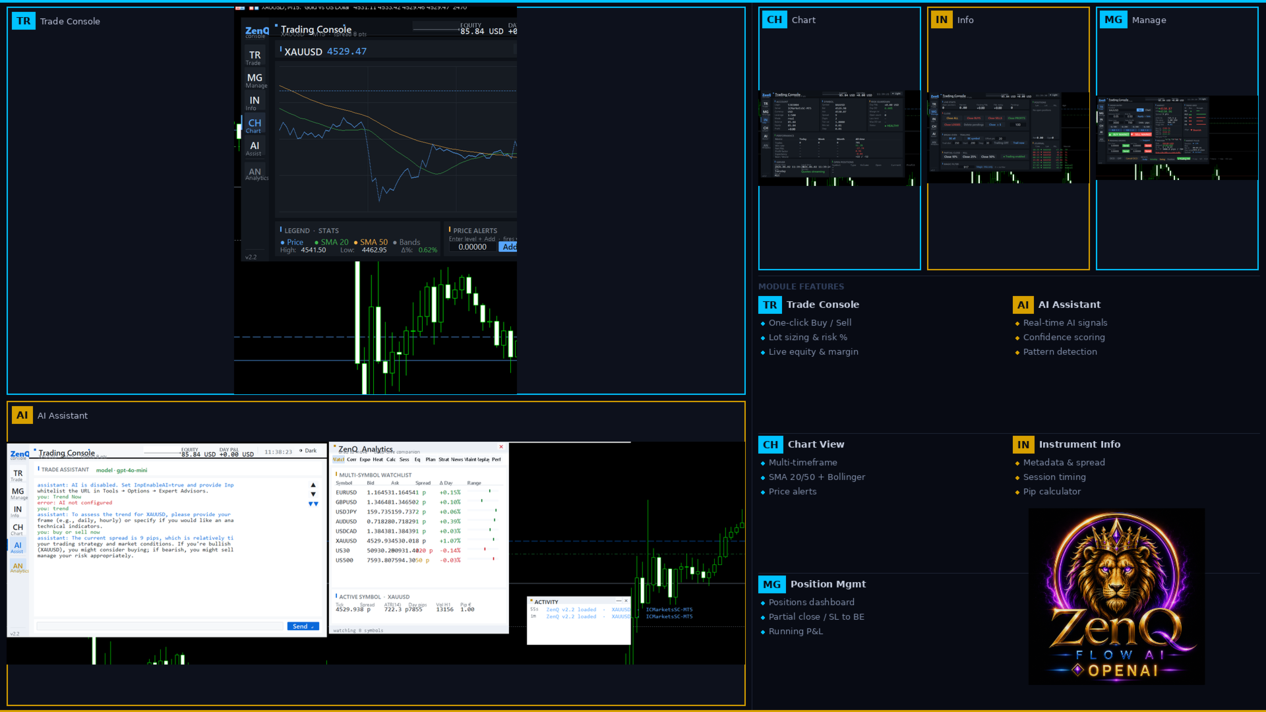Viewport: 1266px width, 712px height.
Task: Click the IN badge of Info panel header
Action: click(942, 20)
